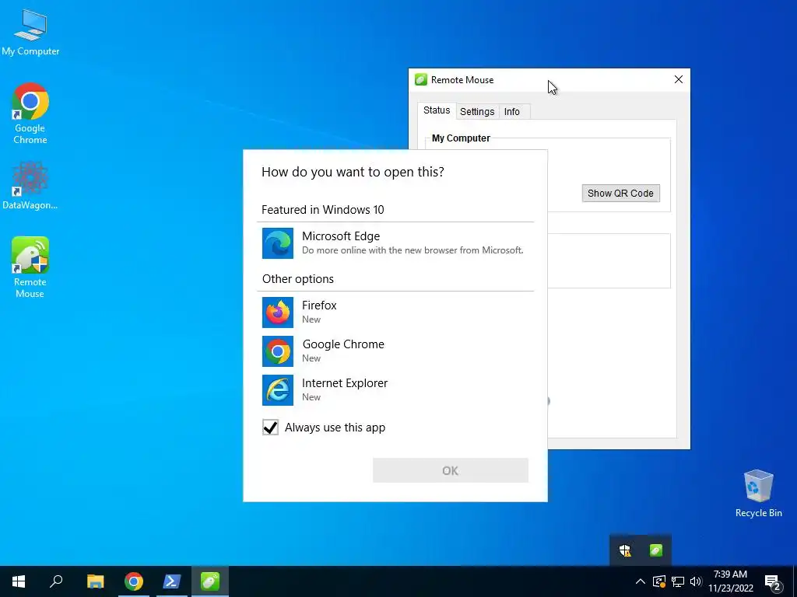
Task: Open Google Chrome desktop shortcut
Action: [30, 113]
